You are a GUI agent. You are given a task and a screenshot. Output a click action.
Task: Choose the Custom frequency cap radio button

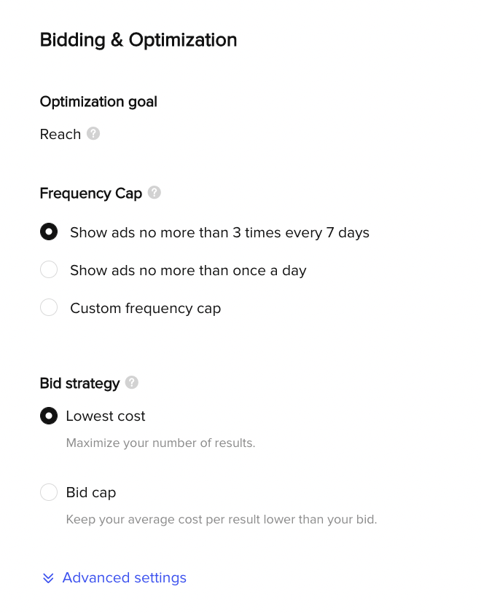pyautogui.click(x=49, y=308)
